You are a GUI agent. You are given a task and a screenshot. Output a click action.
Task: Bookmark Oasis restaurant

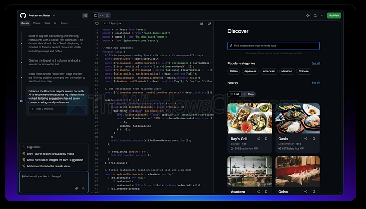(314, 139)
